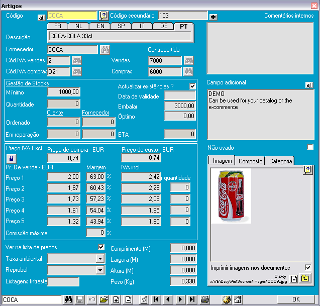Viewport: 320px width, 306px height.
Task: Click the Preço IVA Excl. link
Action: (25, 148)
